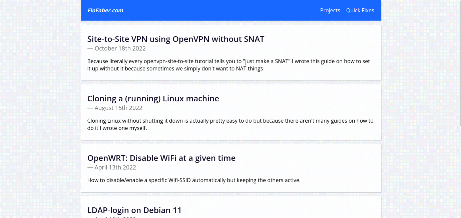461x218 pixels.
Task: Open the LDAP-login on Debian 11 article
Action: [134, 210]
